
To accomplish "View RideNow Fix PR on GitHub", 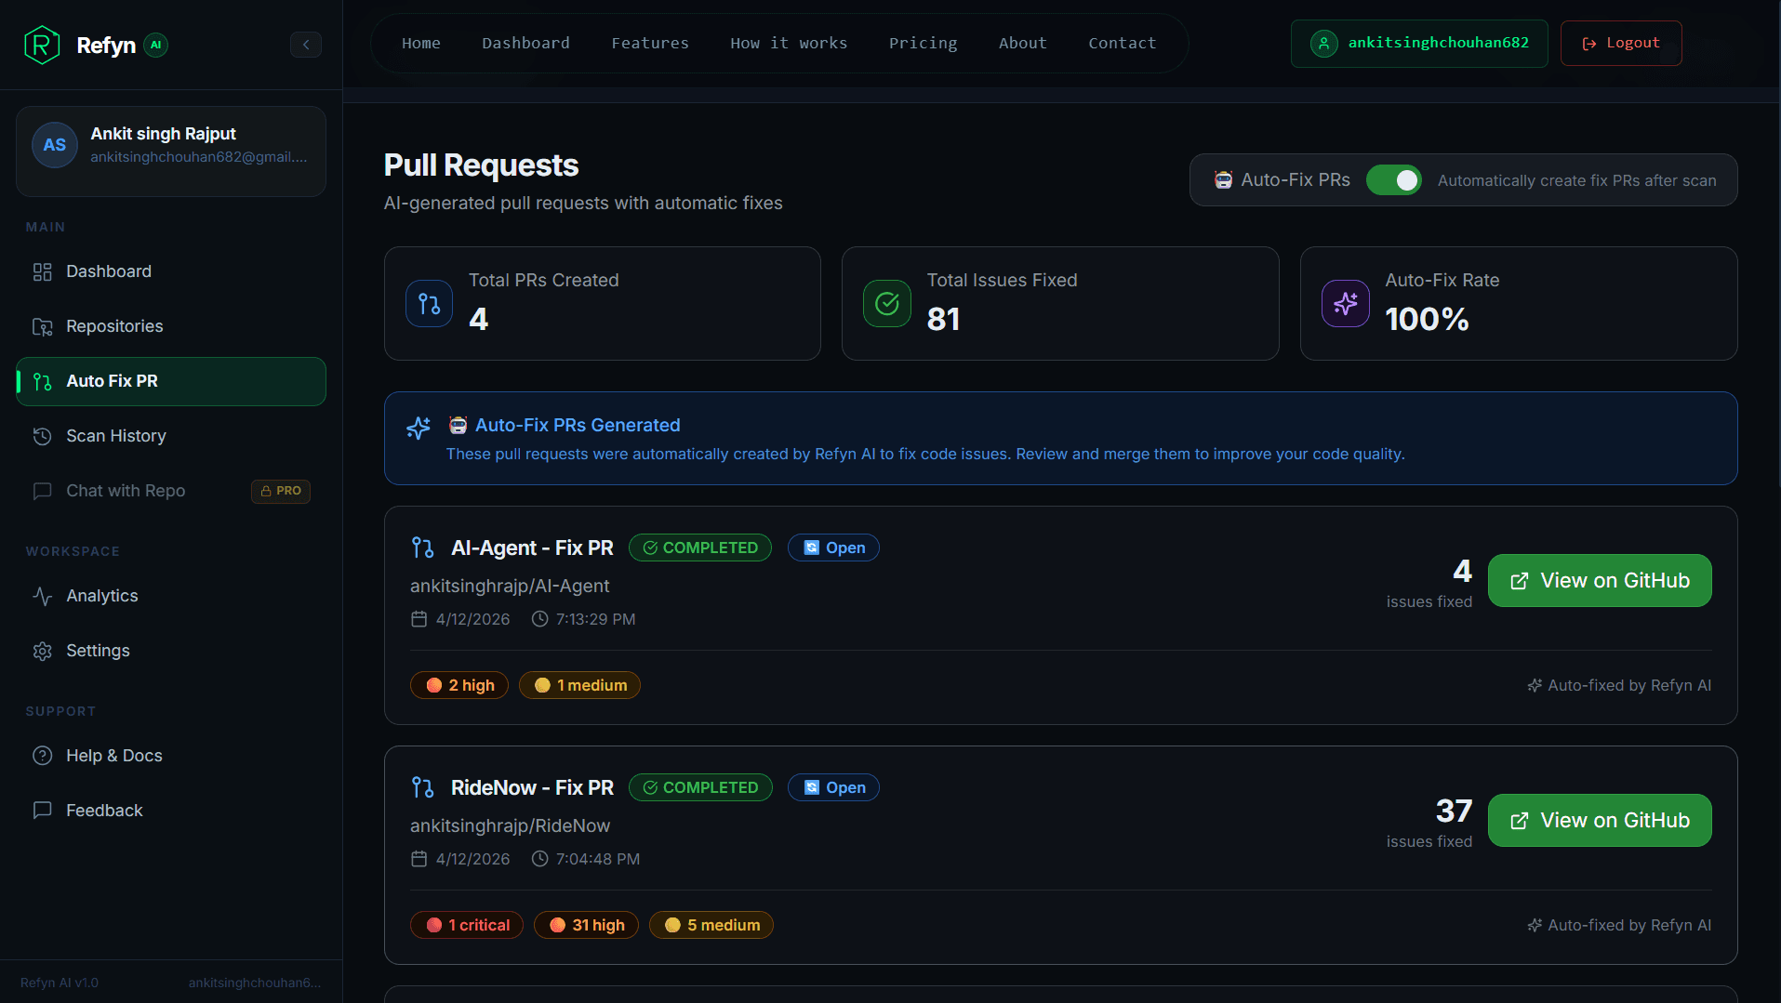I will point(1599,821).
